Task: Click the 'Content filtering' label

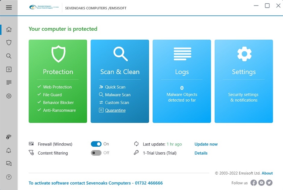Action: 53,153
